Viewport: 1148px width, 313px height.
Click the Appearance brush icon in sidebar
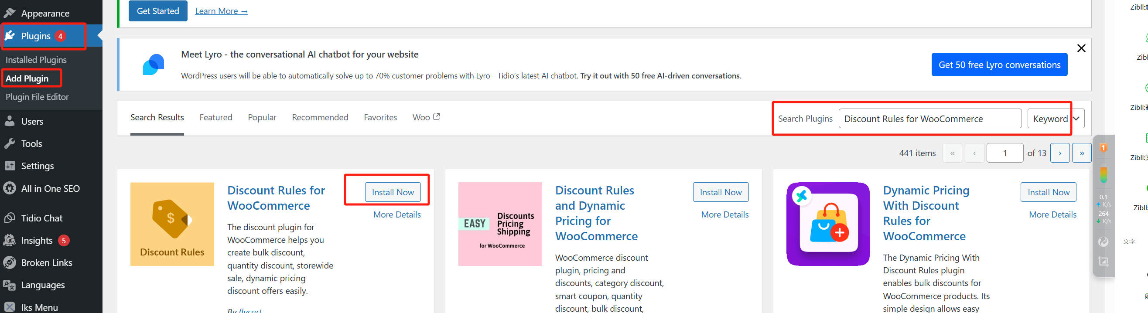click(x=10, y=13)
